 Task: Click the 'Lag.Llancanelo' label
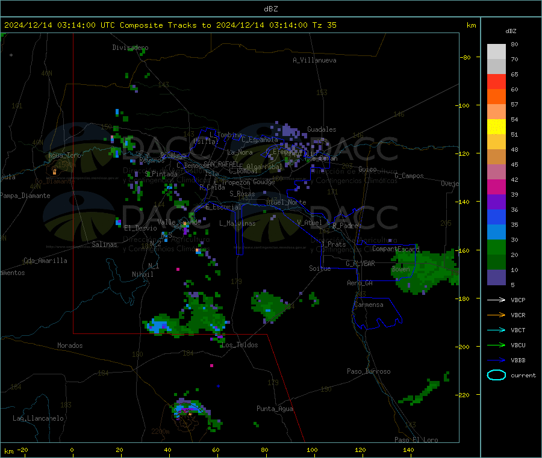pyautogui.click(x=39, y=418)
